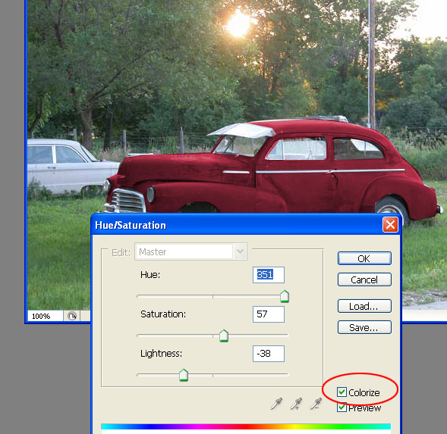Image resolution: width=447 pixels, height=434 pixels.
Task: Open the Edit Master dropdown
Action: point(240,251)
